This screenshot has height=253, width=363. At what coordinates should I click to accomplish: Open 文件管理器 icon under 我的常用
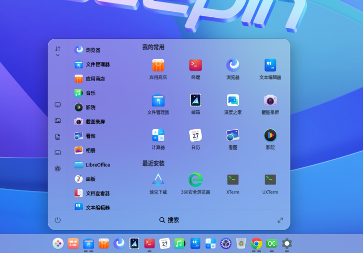pos(158,100)
